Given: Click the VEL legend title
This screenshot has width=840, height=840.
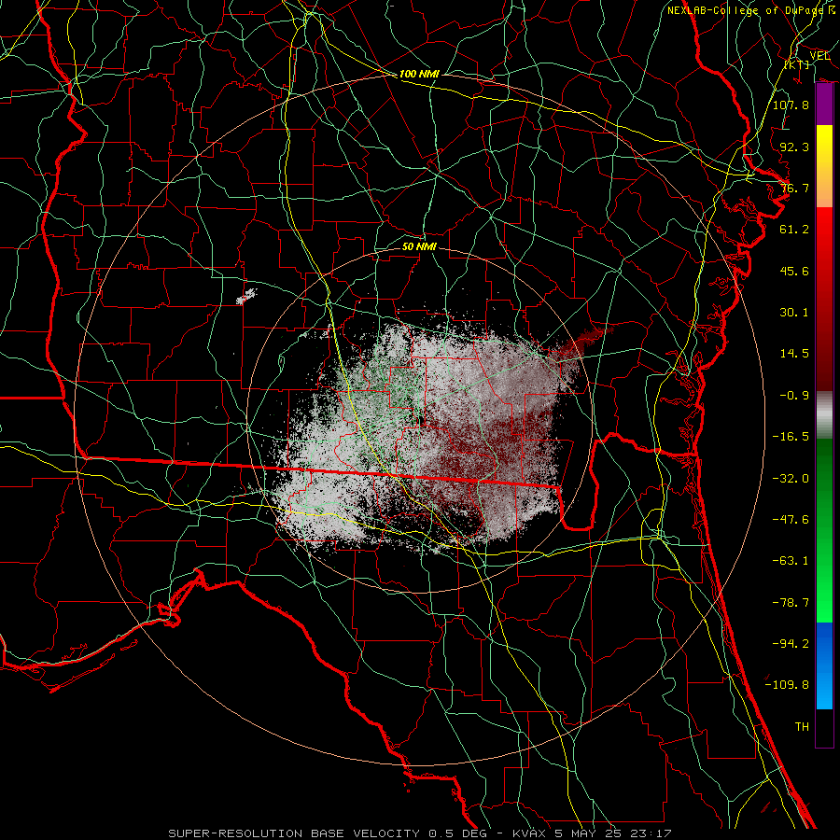Looking at the screenshot, I should click(x=819, y=56).
